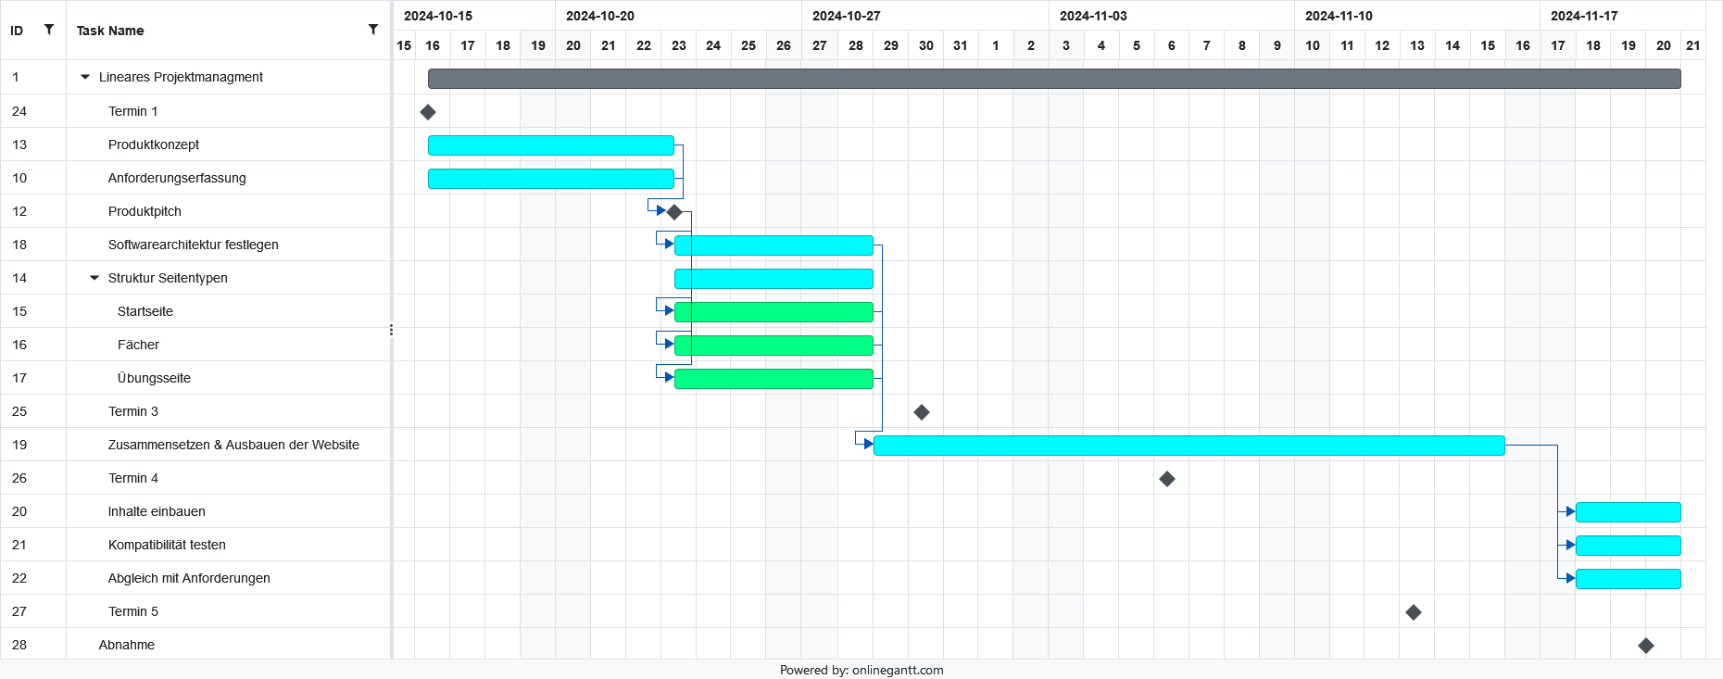Viewport: 1723px width, 679px height.
Task: Click the Termin 3 milestone diamond
Action: pyautogui.click(x=921, y=412)
